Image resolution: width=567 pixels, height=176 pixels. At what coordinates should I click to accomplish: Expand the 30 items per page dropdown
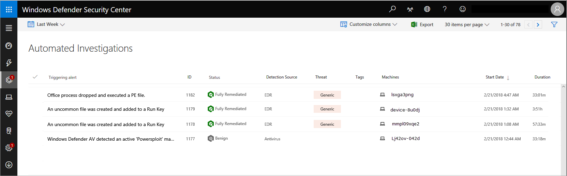pos(466,24)
